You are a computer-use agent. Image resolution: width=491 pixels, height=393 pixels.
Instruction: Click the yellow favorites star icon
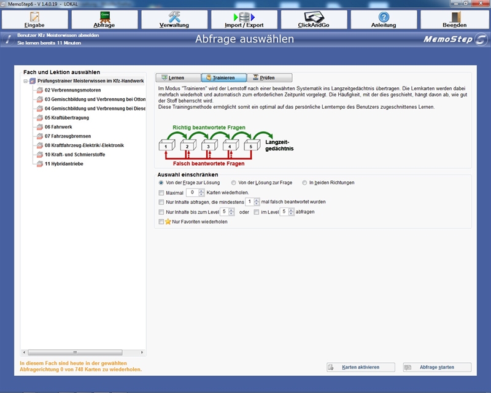coord(168,222)
